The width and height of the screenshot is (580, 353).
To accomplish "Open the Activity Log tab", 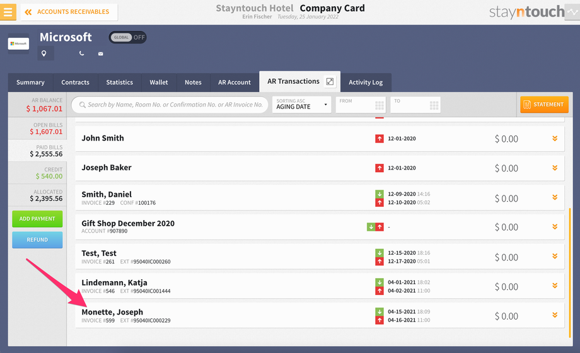I will [x=366, y=82].
